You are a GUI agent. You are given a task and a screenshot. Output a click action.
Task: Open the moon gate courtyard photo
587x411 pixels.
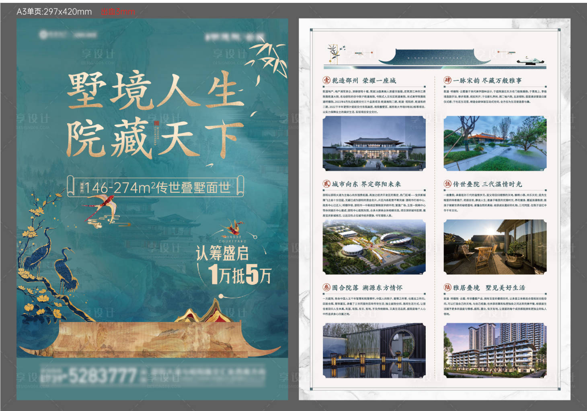(374, 350)
